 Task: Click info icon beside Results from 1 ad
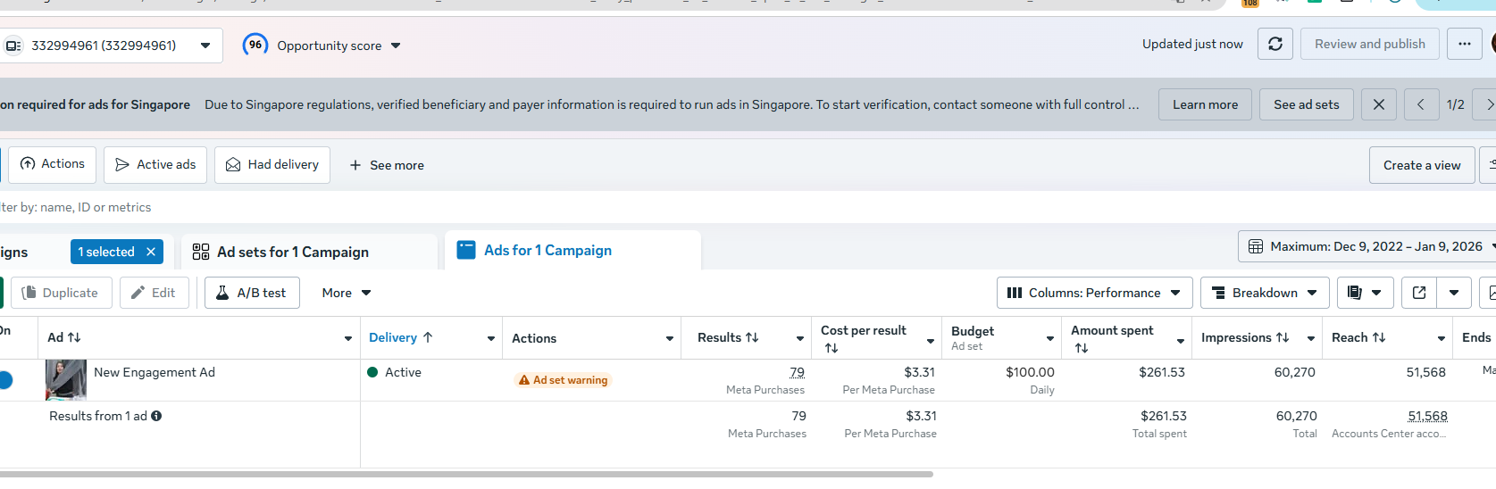tap(156, 416)
